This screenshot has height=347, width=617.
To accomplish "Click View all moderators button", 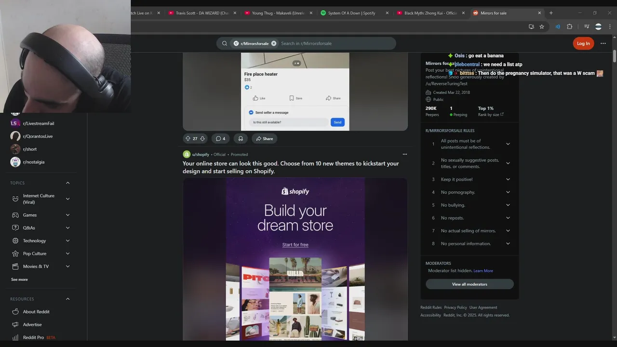I will (x=469, y=284).
